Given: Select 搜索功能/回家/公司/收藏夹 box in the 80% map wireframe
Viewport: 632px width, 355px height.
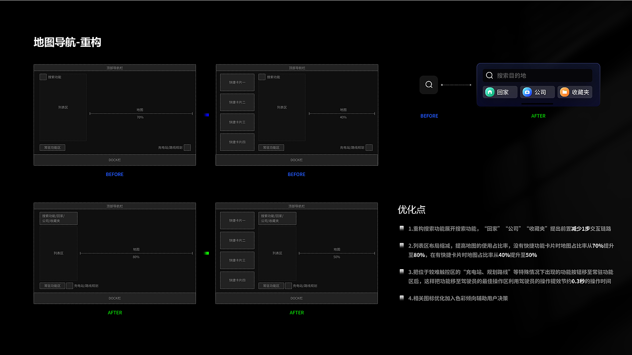Looking at the screenshot, I should click(58, 218).
